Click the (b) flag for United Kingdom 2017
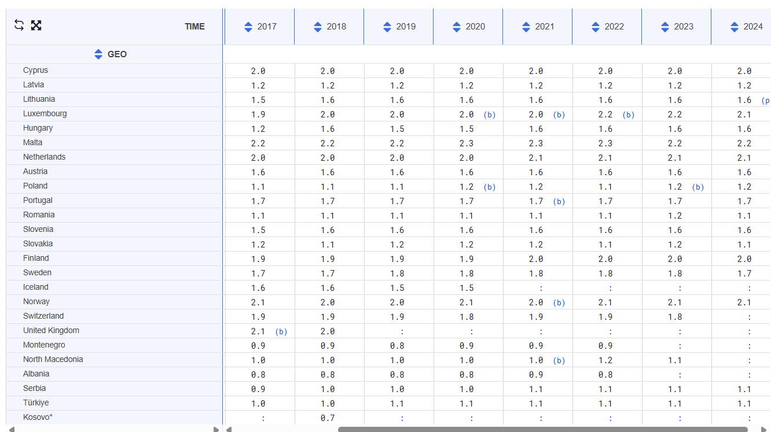 tap(281, 332)
